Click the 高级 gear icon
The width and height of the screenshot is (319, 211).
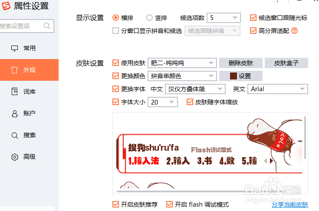[15, 157]
